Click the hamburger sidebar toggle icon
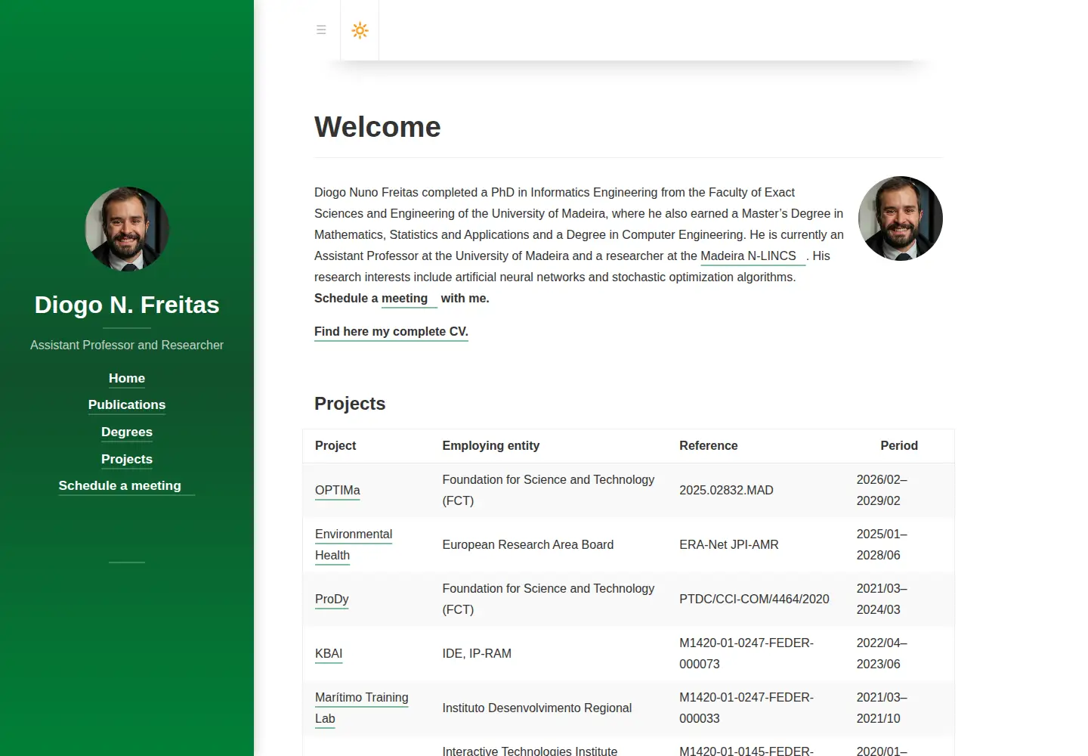The height and width of the screenshot is (756, 1088). click(x=321, y=30)
